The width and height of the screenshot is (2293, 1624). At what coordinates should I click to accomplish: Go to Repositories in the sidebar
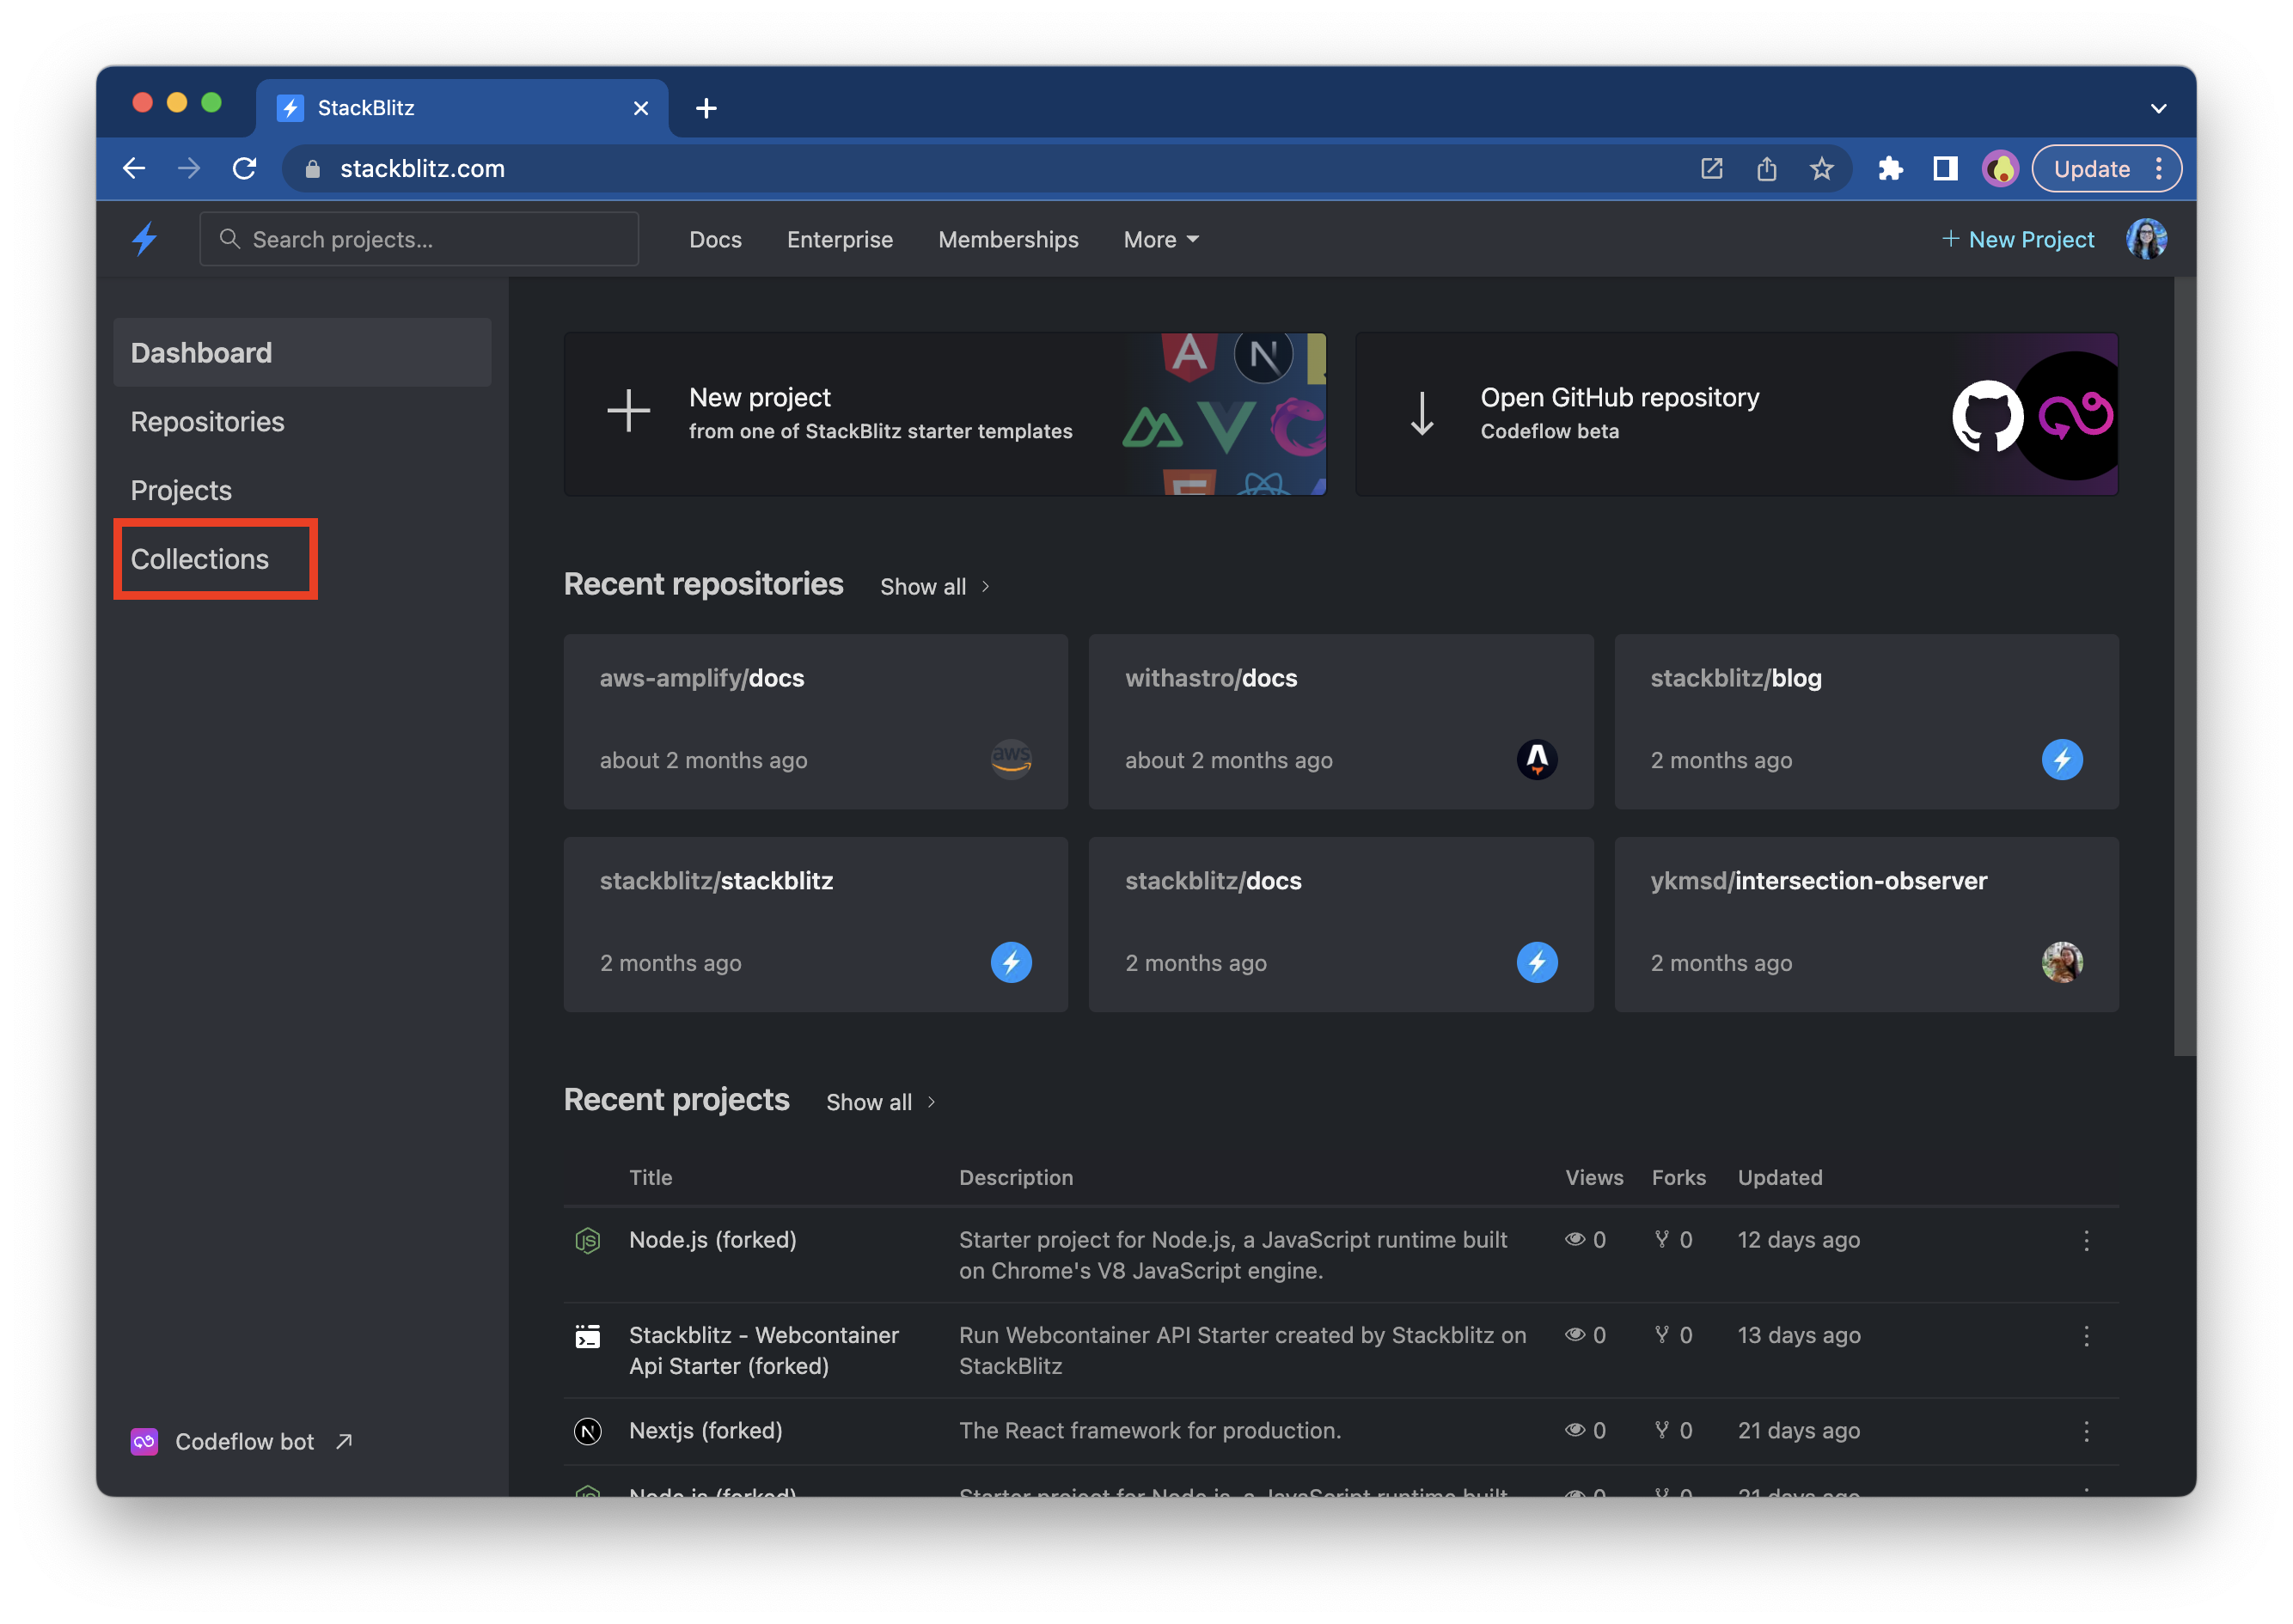(207, 422)
